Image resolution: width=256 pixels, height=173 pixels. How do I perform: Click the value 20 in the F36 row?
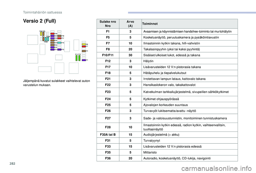pyautogui.click(x=130, y=158)
